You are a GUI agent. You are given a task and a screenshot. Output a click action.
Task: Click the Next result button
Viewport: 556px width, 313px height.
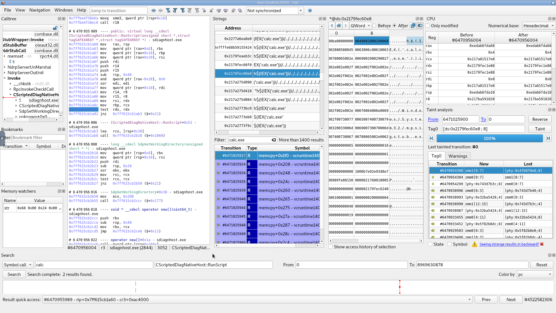(x=511, y=300)
